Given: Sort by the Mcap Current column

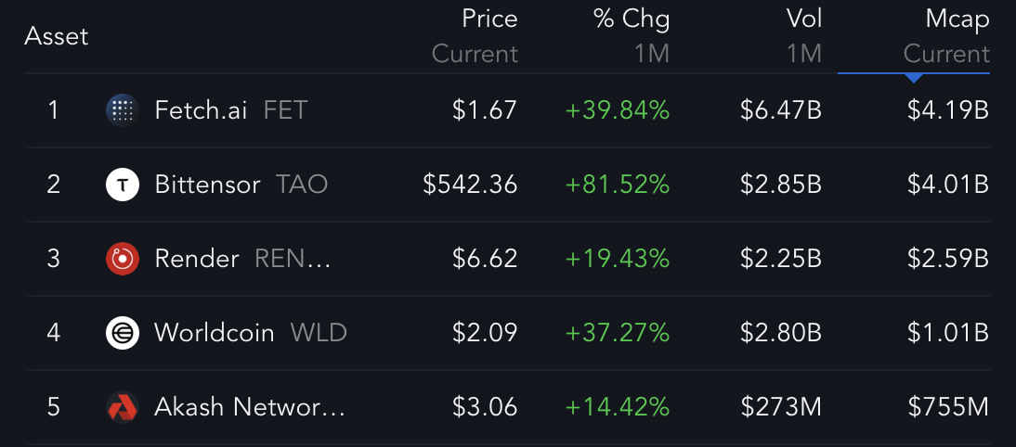Looking at the screenshot, I should coord(946,36).
